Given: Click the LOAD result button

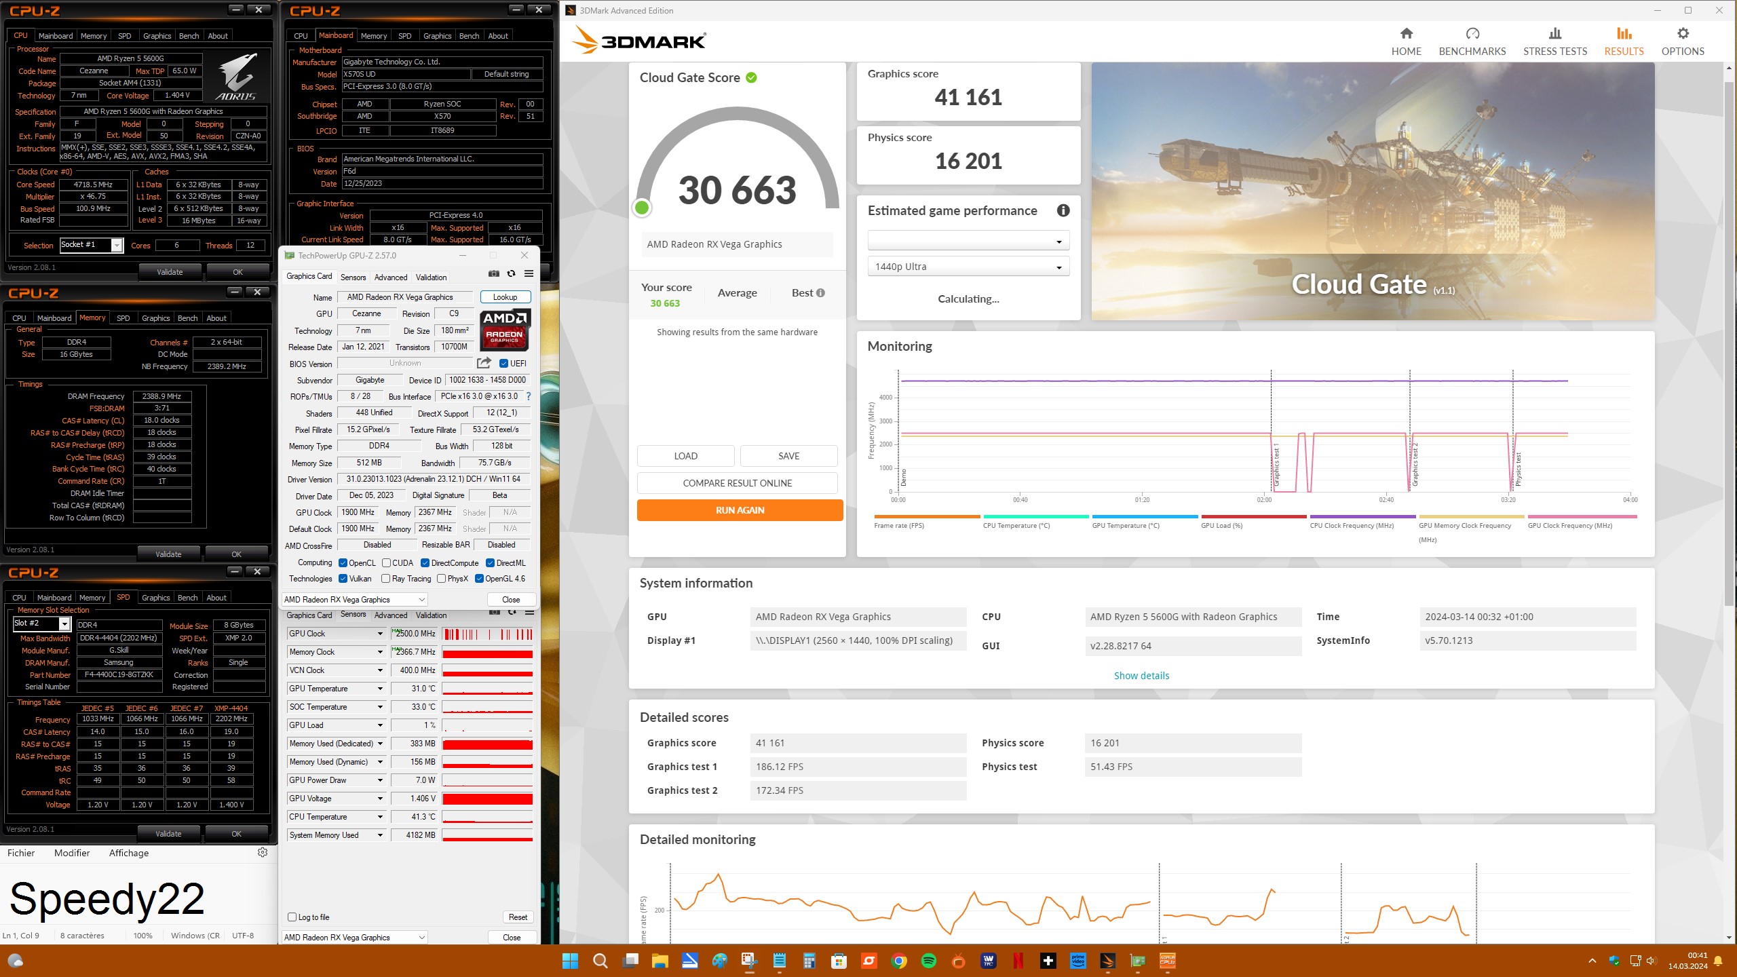Looking at the screenshot, I should point(685,456).
